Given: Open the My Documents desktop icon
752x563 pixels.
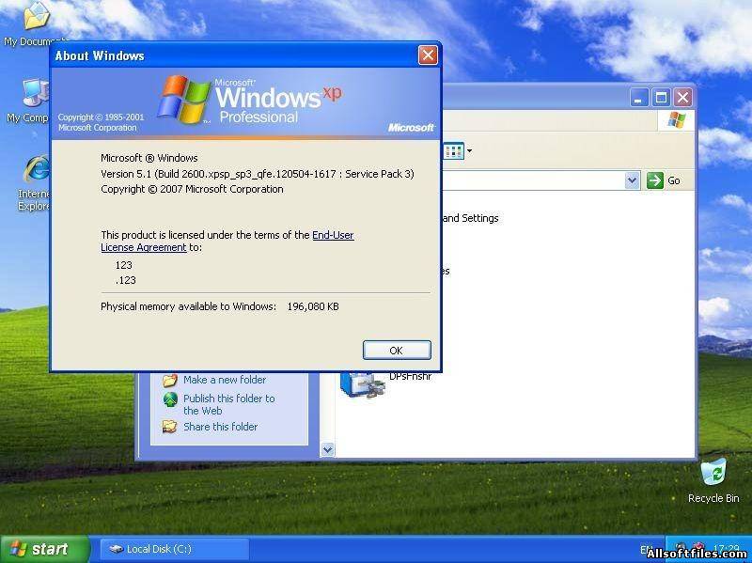Looking at the screenshot, I should [35, 17].
